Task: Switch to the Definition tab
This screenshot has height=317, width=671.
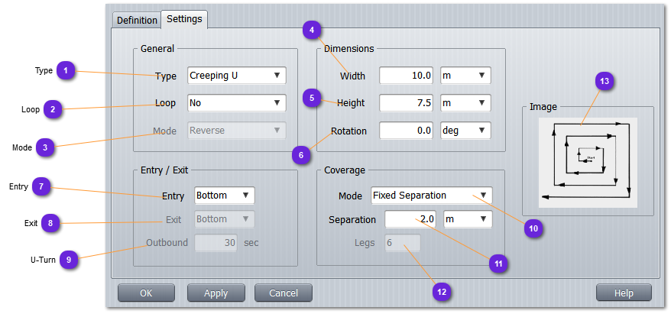Action: point(137,21)
